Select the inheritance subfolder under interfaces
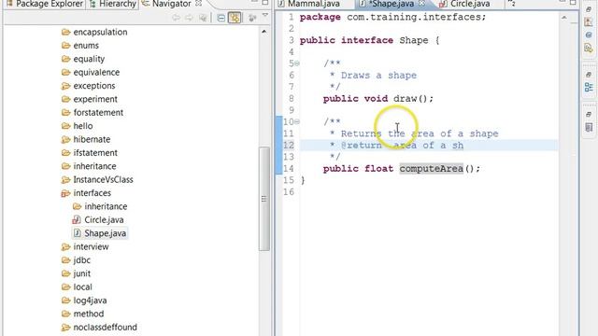 coord(106,206)
